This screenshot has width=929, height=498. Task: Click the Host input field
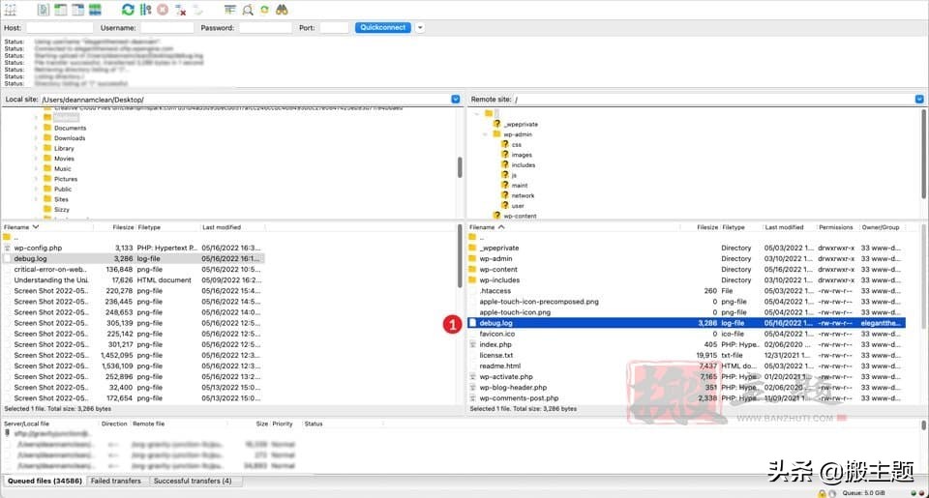tap(59, 28)
